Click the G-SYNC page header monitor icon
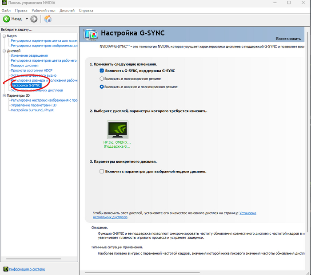This screenshot has height=275, width=311. click(x=91, y=35)
